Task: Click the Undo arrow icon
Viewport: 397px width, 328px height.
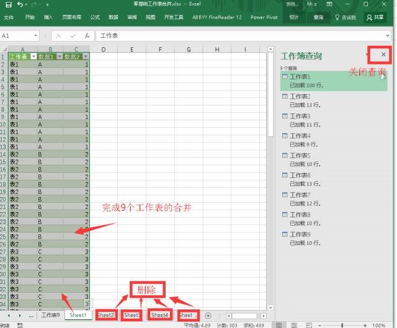Action: click(x=20, y=4)
